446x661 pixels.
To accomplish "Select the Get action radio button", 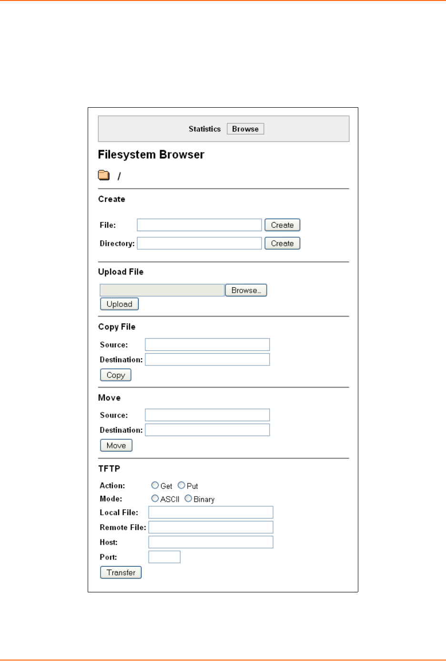I will [x=155, y=485].
